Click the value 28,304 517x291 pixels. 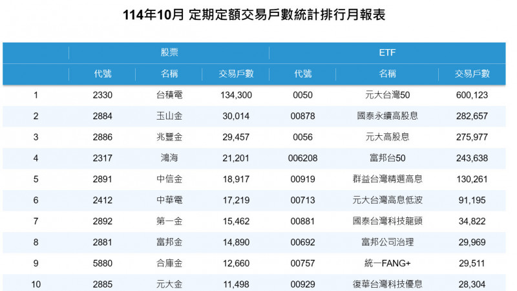point(472,285)
